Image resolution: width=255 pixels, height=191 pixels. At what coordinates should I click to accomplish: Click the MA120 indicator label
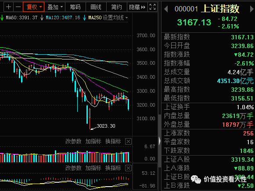(63, 17)
